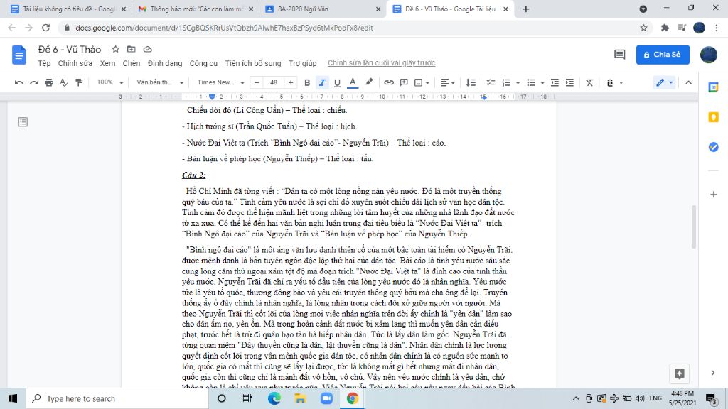Expand bulleted list style dropdown arrow
The height and width of the screenshot is (409, 728).
pos(542,83)
